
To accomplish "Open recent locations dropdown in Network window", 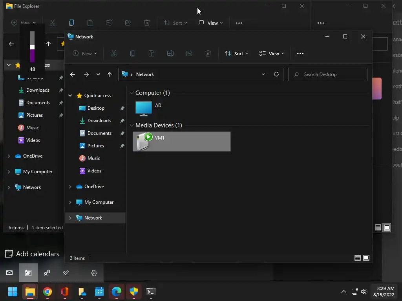I will pyautogui.click(x=98, y=74).
